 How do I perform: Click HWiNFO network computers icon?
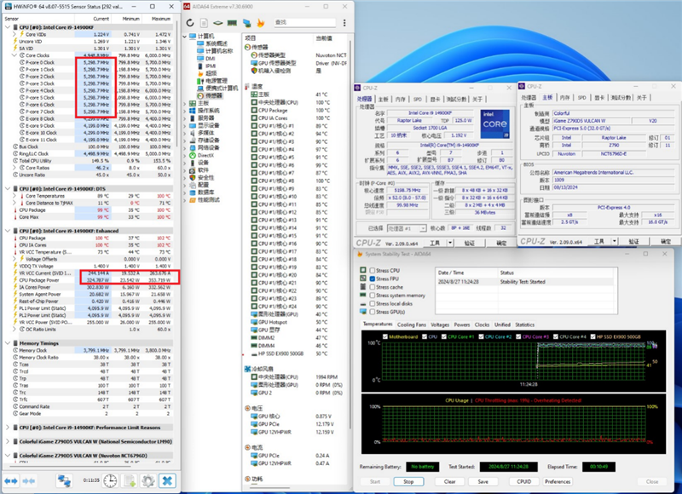click(65, 481)
